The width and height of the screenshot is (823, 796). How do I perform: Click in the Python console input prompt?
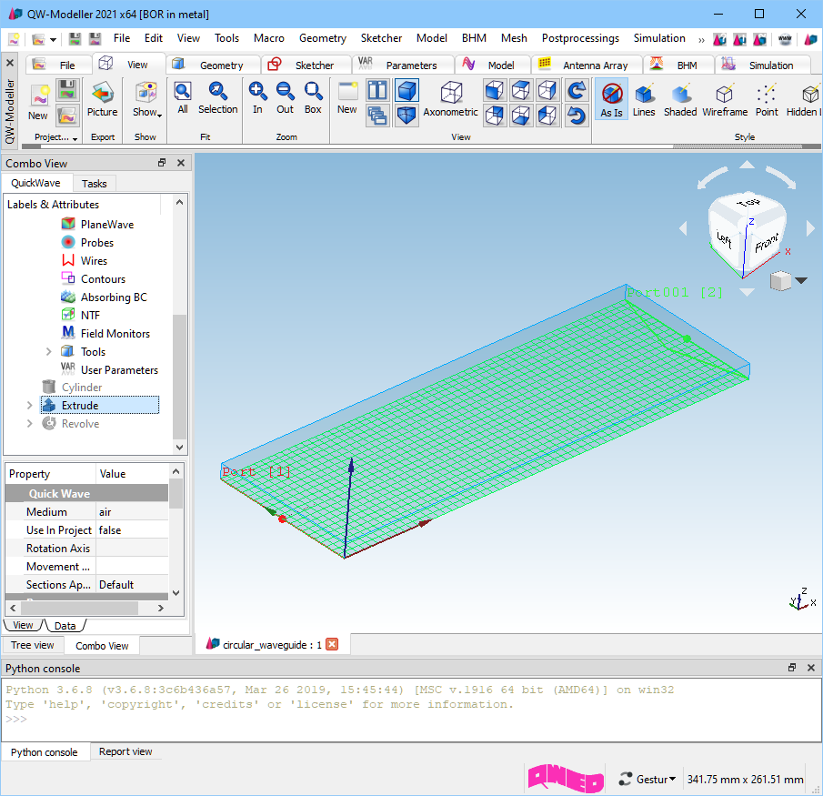(409, 720)
